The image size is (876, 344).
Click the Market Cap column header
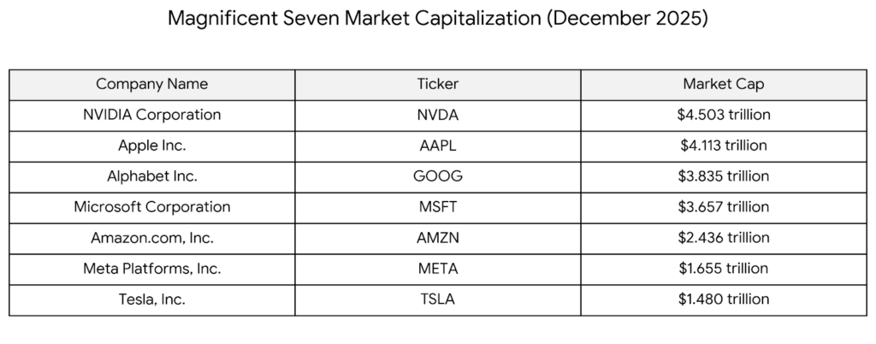pyautogui.click(x=723, y=84)
